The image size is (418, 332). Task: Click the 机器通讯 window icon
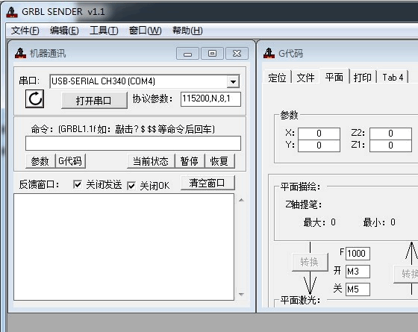point(21,53)
